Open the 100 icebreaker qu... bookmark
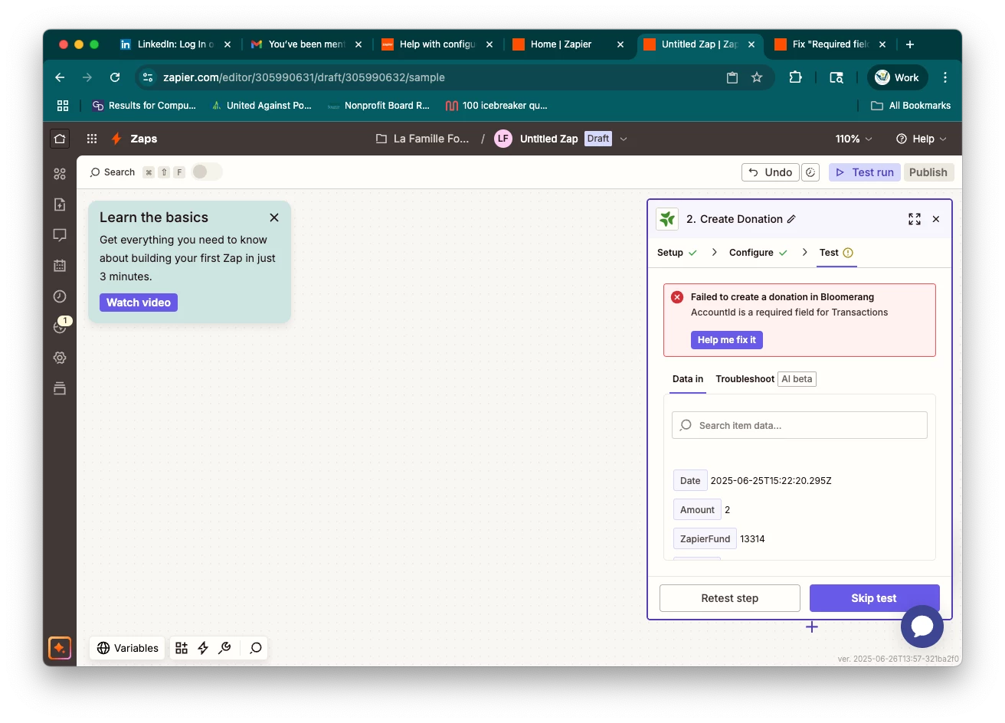Viewport: 1005px width, 723px height. 496,106
